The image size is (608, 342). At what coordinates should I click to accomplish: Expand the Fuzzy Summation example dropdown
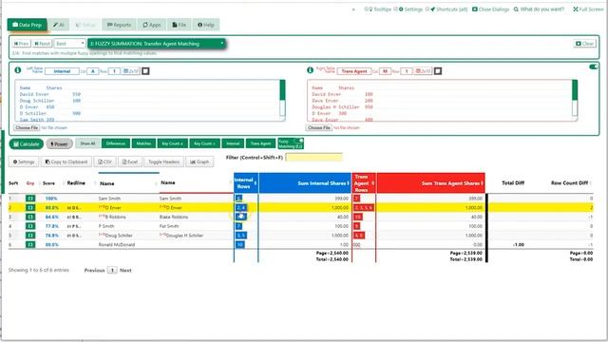[x=157, y=44]
